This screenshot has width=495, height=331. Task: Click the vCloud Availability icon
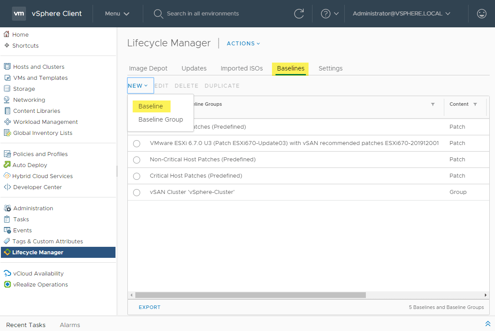point(7,273)
